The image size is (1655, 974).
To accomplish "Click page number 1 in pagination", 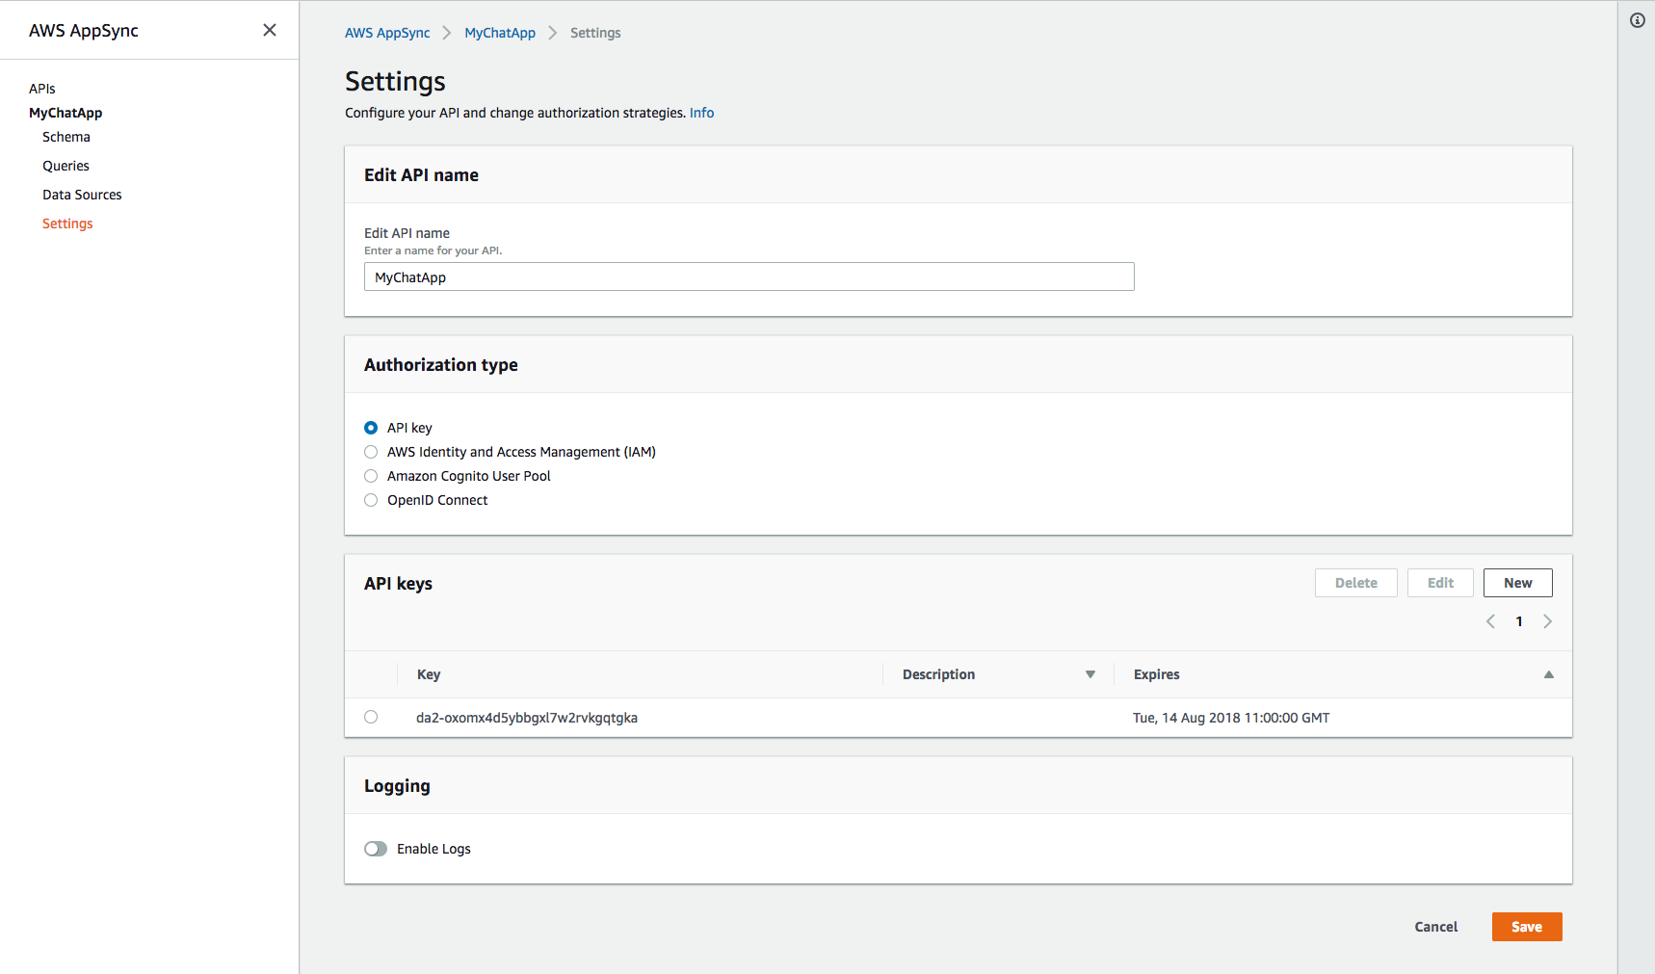I will (1519, 621).
